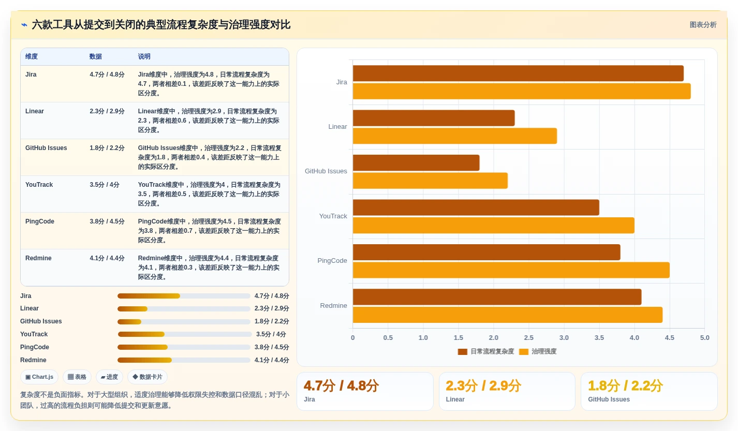Click the Linear 治理强度 chart bar
The height and width of the screenshot is (431, 738).
455,136
